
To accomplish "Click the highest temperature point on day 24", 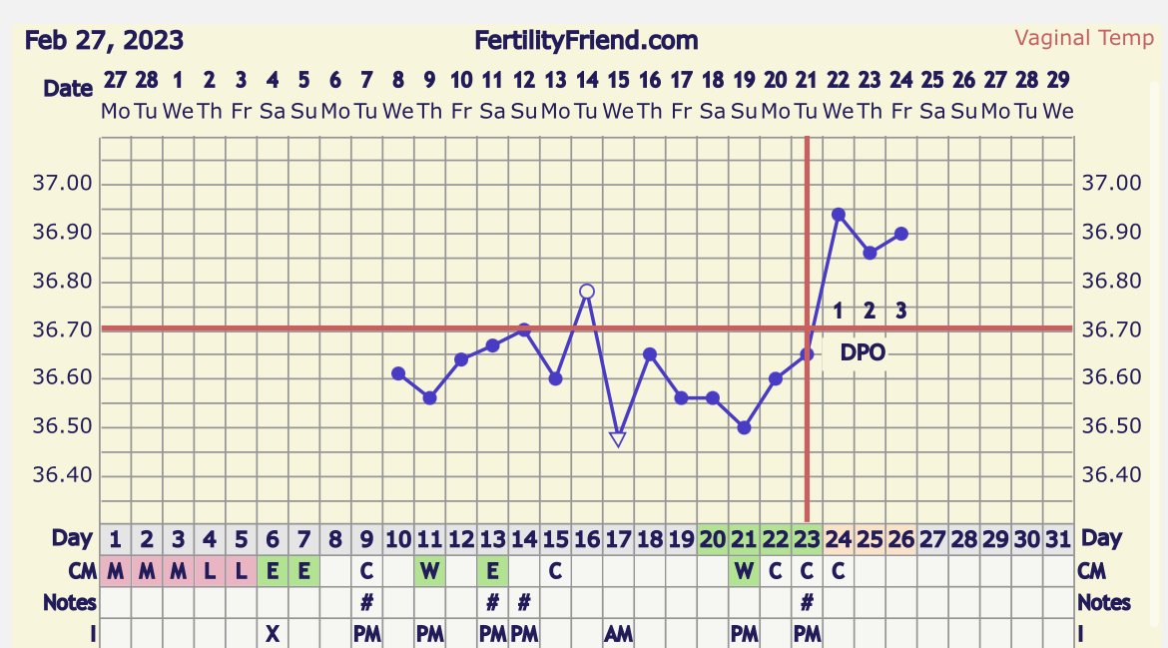I will (x=839, y=215).
